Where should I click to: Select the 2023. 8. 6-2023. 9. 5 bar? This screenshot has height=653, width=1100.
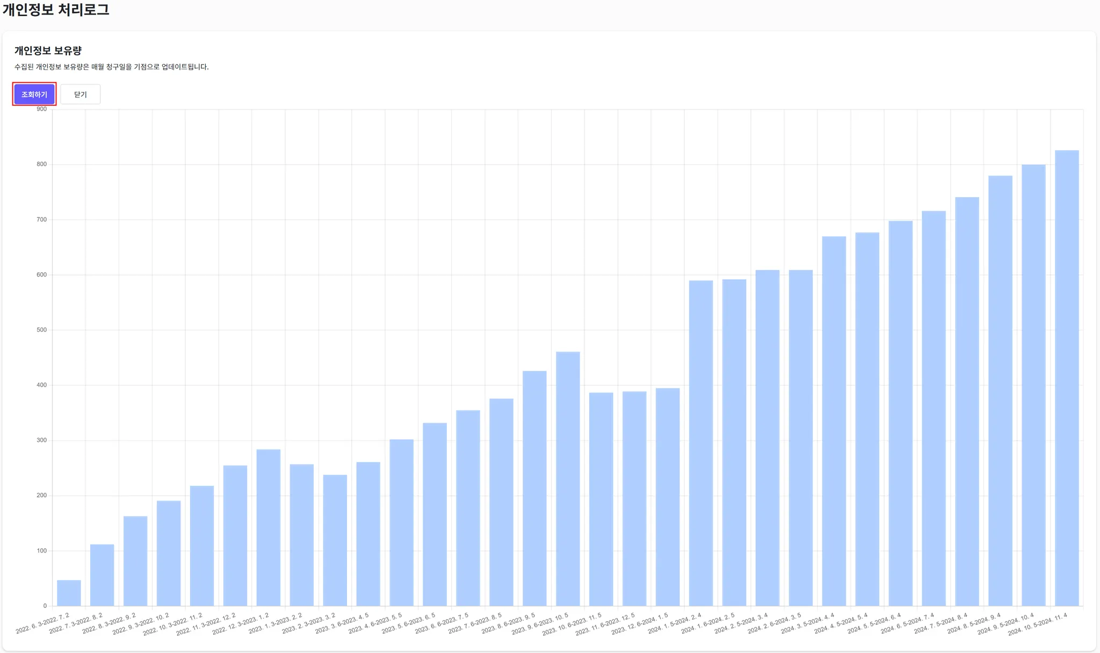click(534, 488)
